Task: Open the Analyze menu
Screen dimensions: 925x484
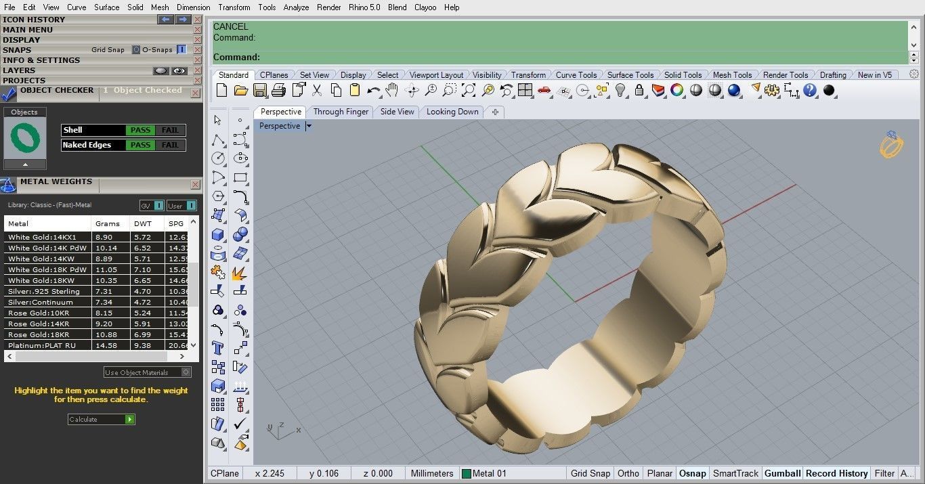Action: point(296,7)
